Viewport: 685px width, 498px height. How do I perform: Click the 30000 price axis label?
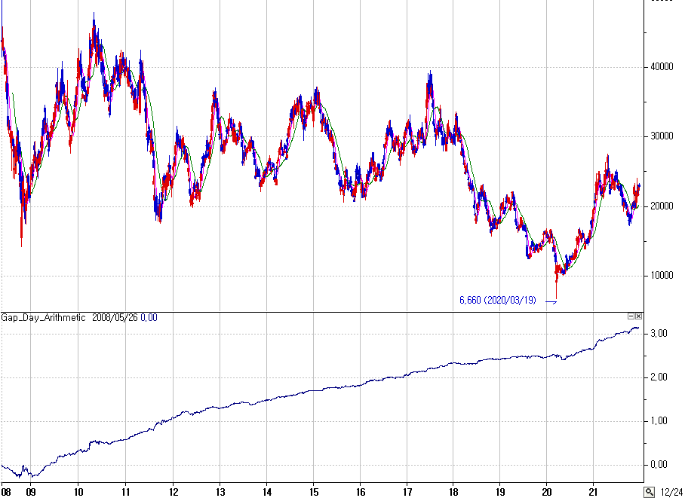click(x=662, y=136)
